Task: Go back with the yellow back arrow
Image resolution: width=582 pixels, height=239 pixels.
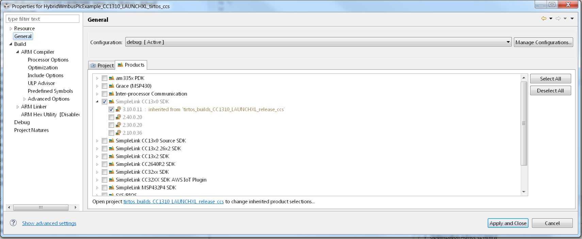Action: coord(544,18)
